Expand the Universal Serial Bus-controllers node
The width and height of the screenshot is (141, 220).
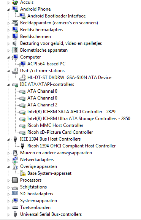click(9, 215)
